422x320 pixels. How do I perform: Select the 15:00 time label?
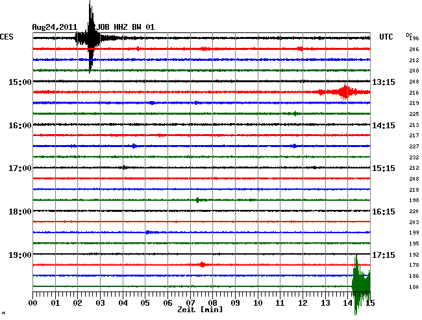[20, 82]
